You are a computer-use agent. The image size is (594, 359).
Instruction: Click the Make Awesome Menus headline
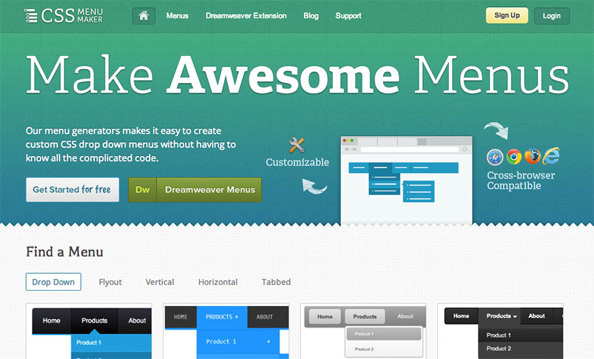click(298, 75)
